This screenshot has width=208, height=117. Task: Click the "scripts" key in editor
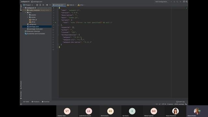65,20
